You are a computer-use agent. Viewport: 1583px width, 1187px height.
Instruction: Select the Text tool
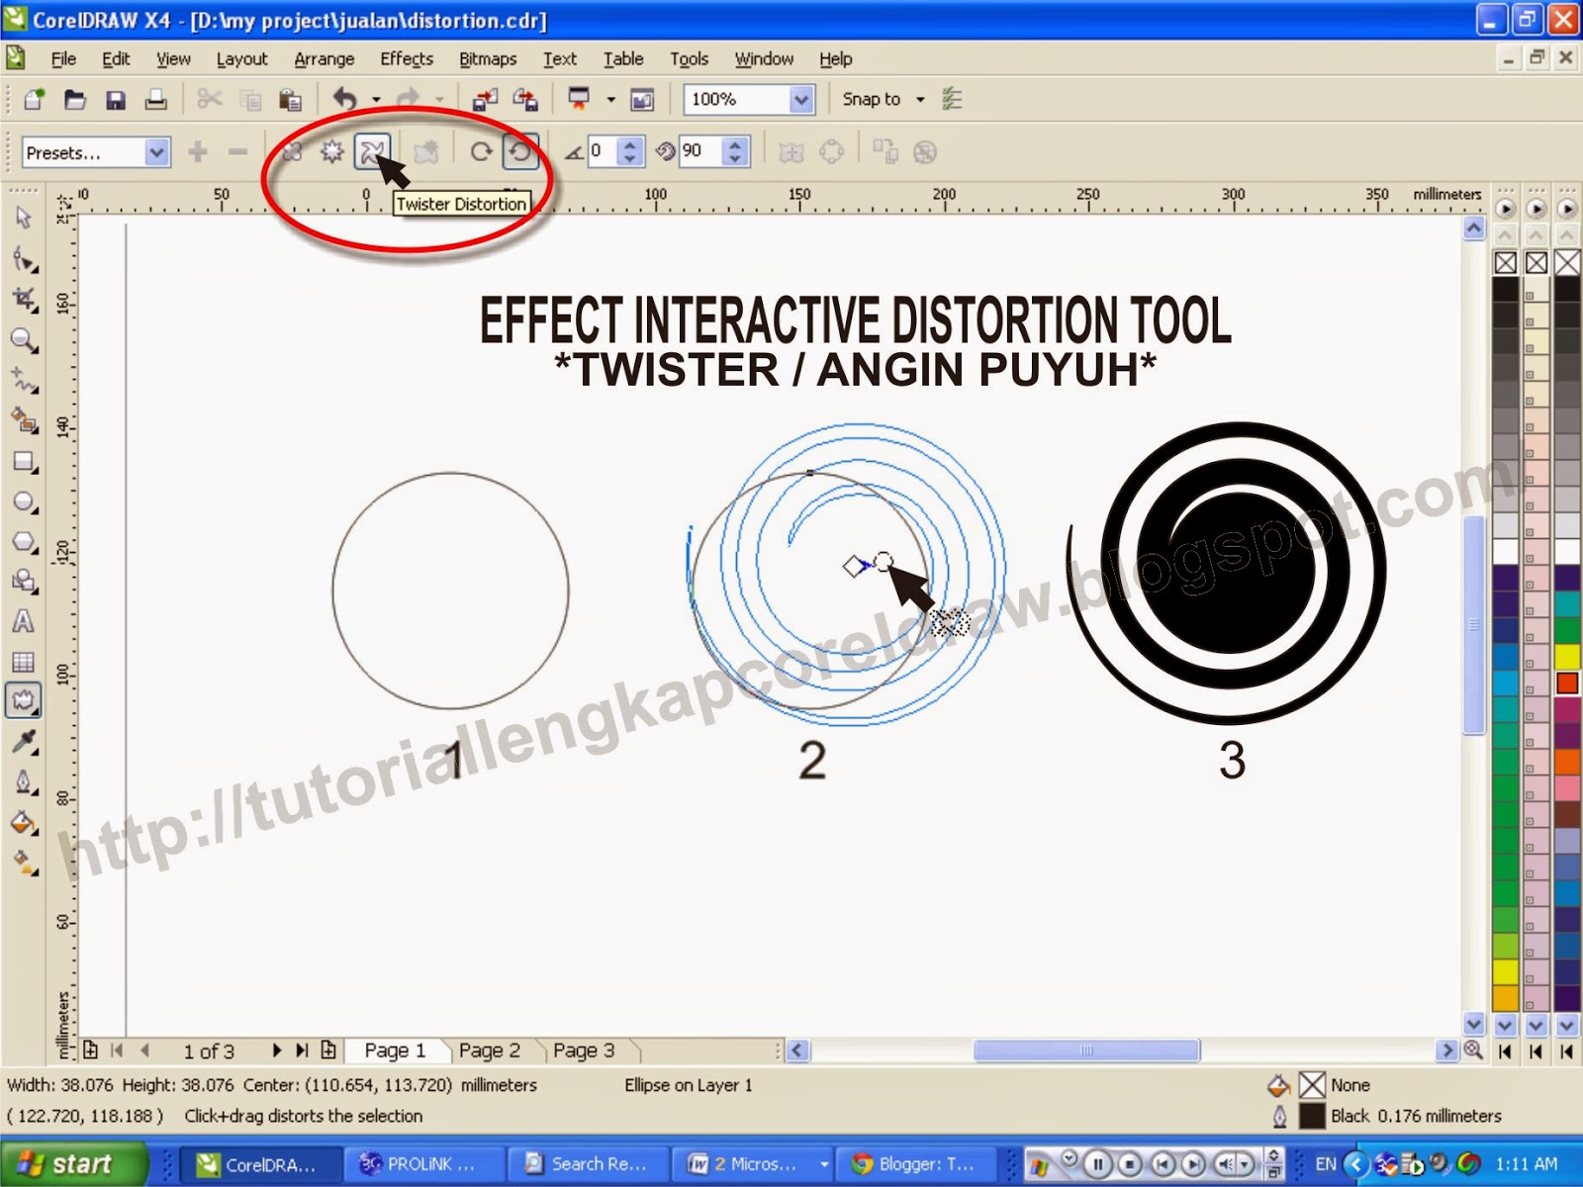[x=22, y=621]
